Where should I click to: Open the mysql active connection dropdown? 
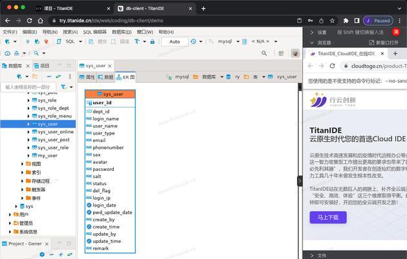(x=237, y=41)
